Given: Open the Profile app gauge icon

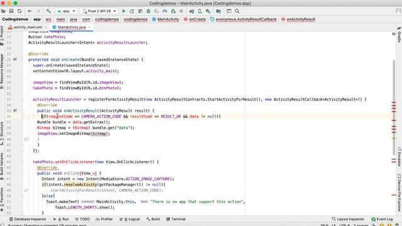Looking at the screenshot, I should pos(165,11).
